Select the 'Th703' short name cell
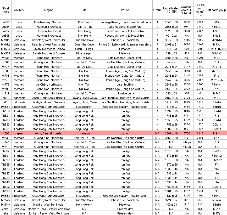Viewport: 227px width, 215px height. pyautogui.click(x=6, y=120)
